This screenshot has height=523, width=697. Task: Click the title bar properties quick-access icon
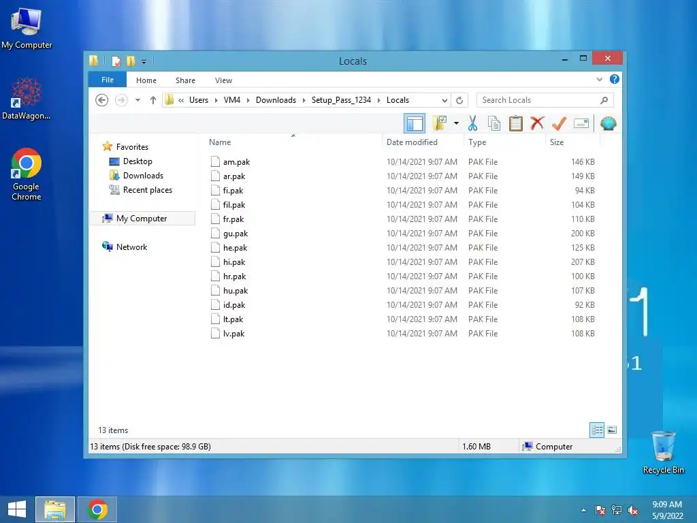click(x=116, y=61)
